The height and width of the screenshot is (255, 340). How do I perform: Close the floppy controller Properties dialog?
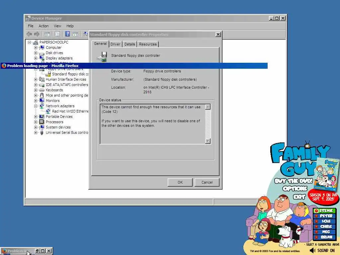point(218,35)
